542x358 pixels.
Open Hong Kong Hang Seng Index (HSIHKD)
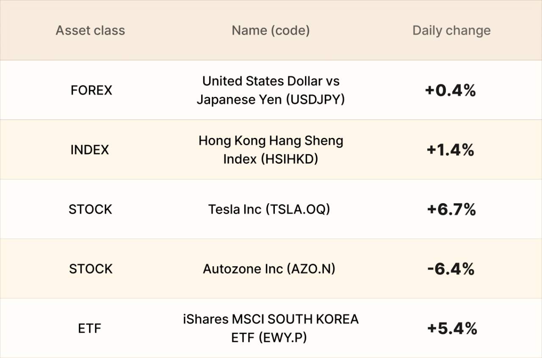pos(271,150)
